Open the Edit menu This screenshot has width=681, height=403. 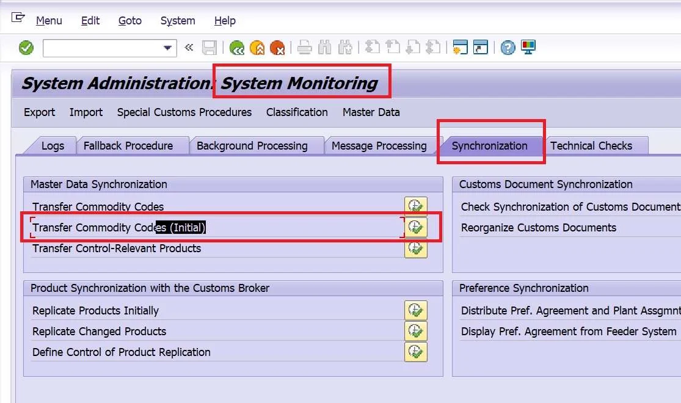point(90,20)
